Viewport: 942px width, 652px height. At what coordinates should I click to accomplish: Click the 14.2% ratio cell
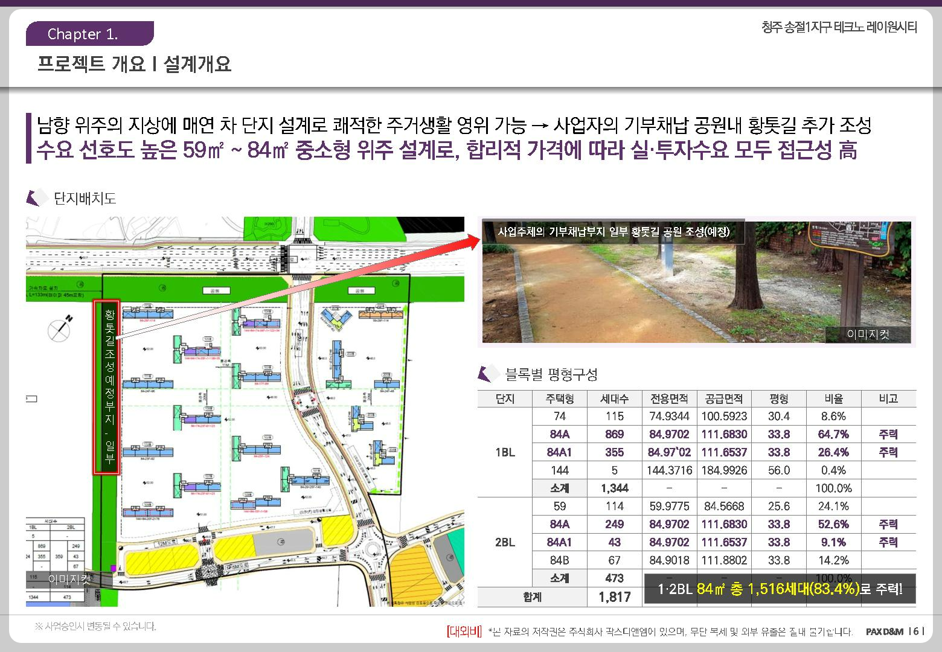coord(833,560)
